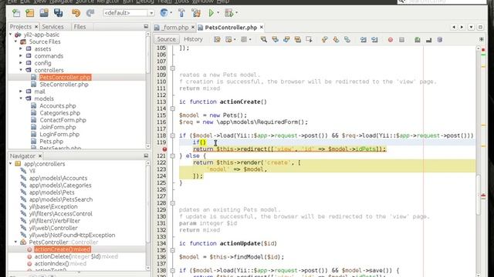Collapse the code fold at line 121

[173, 155]
